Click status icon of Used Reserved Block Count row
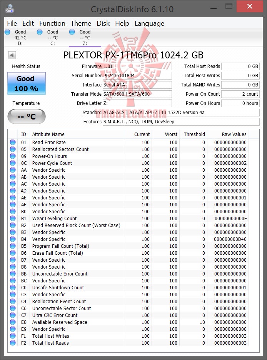Screen dimensions: 267x360 coord(13,225)
